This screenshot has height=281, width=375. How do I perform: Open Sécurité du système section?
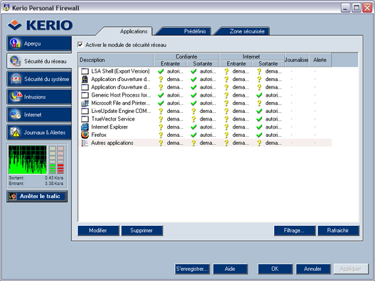[39, 79]
